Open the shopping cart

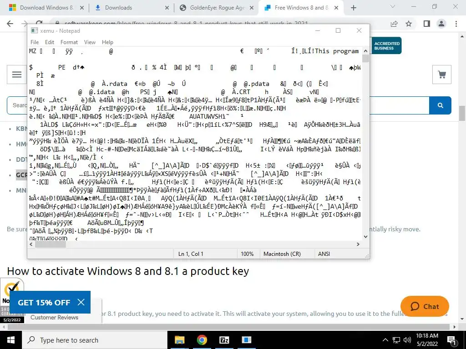point(442,74)
